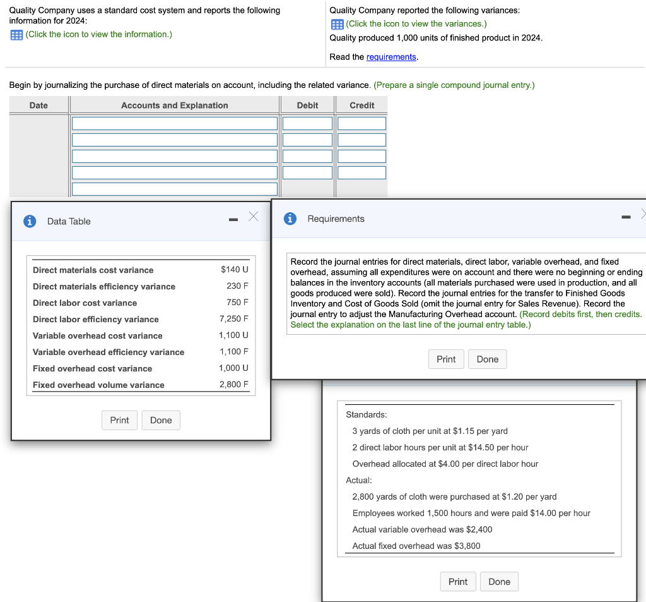Click Print on the Data Table panel
The image size is (646, 602).
tap(119, 420)
